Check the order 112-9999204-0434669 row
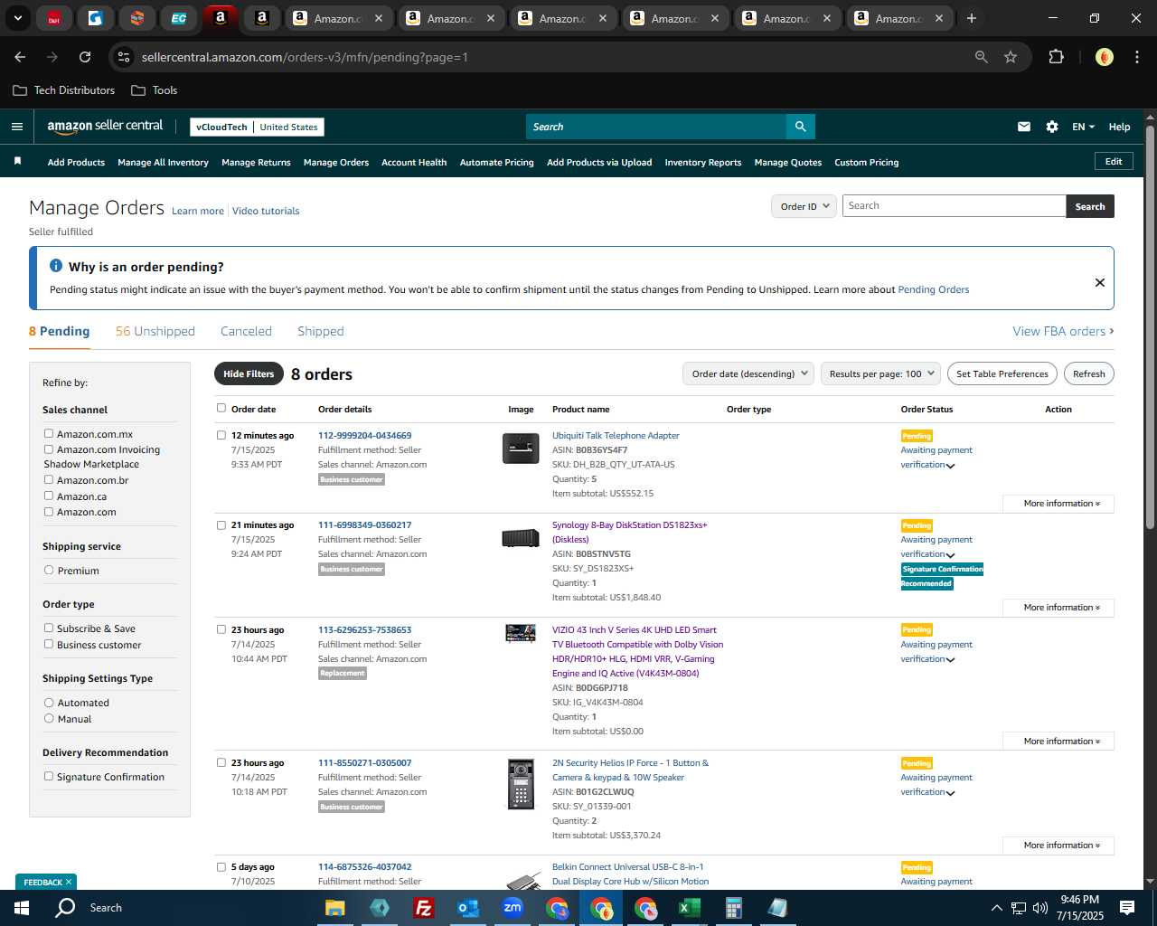Image resolution: width=1157 pixels, height=926 pixels. coord(221,435)
